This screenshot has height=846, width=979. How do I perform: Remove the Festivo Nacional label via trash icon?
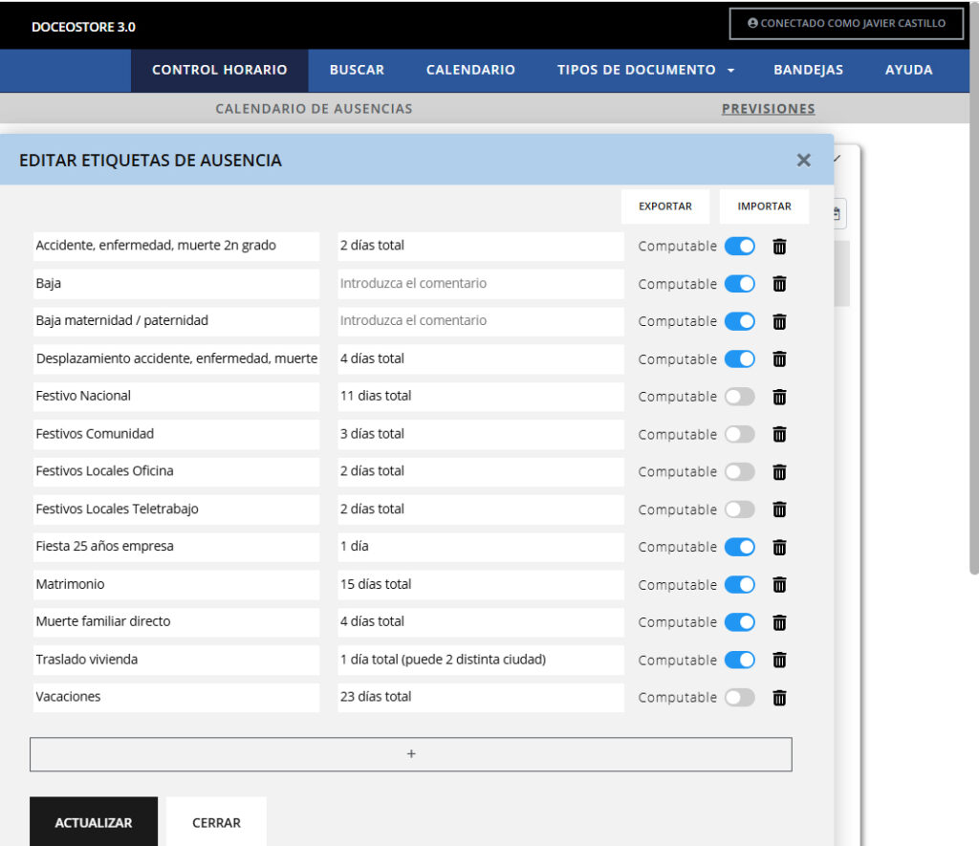pos(779,397)
